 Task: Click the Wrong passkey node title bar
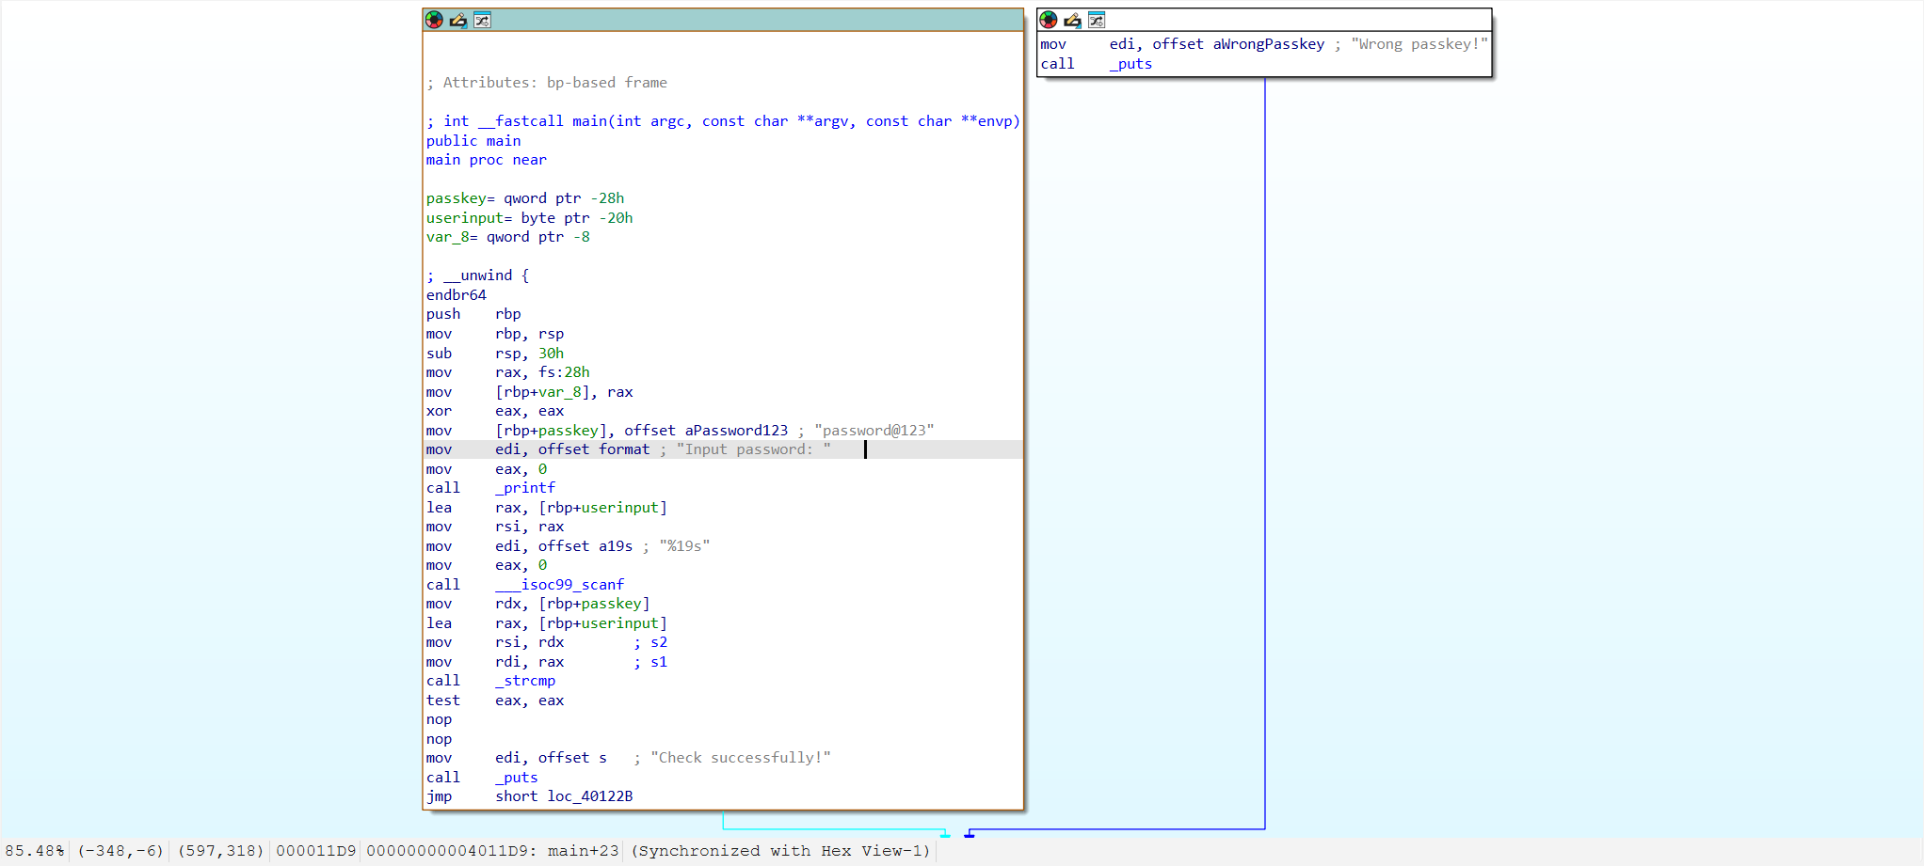1264,20
